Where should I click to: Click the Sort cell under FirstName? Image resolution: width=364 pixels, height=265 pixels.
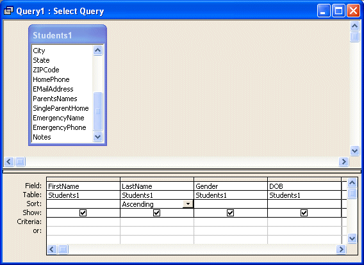(x=83, y=204)
